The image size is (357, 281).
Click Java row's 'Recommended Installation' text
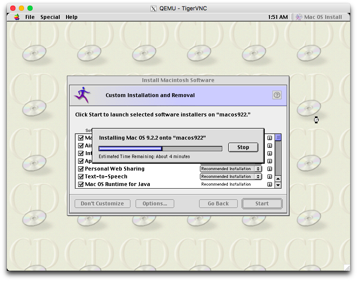click(226, 184)
